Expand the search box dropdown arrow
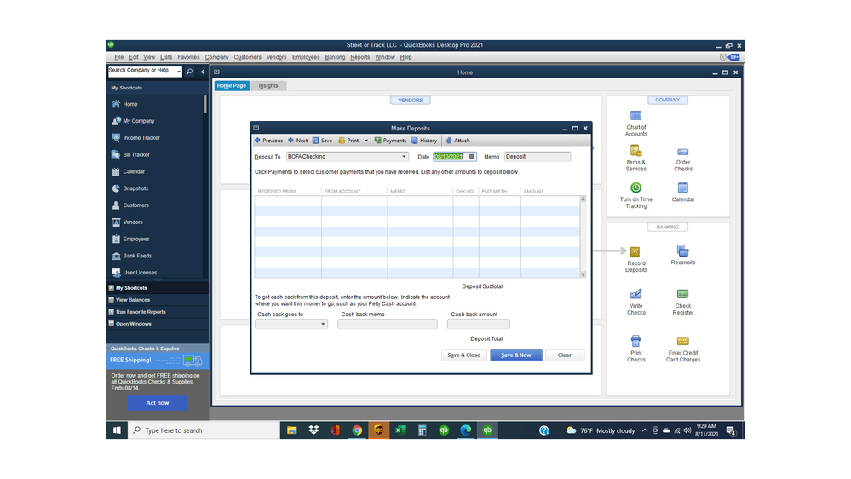Screen dimensions: 851x479 pos(179,72)
